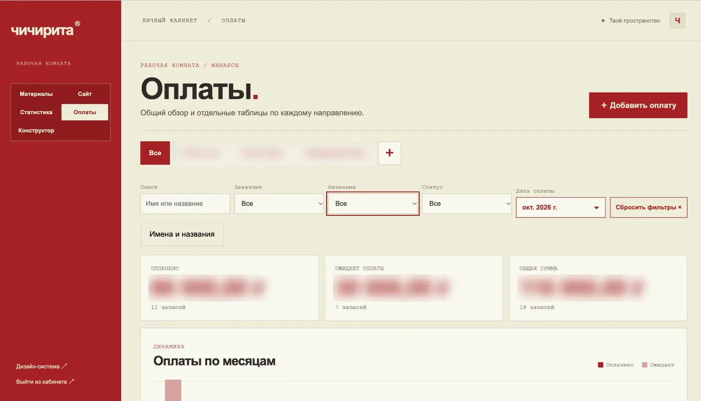Click the Чичирита logo

point(45,29)
